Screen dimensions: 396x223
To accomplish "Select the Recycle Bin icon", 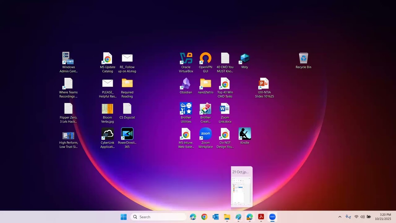I will click(303, 61).
